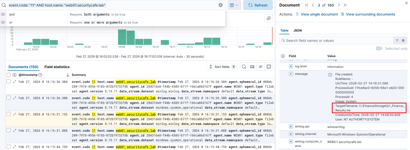Click the keyword type icon for log.level
Viewport: 410px width, 150px height.
click(x=291, y=66)
